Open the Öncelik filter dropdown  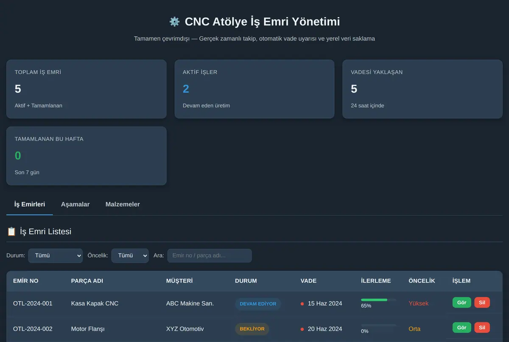pos(130,255)
